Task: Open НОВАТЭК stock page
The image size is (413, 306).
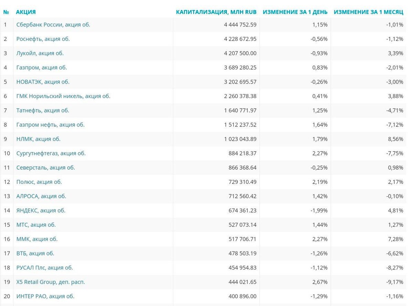Action: click(x=43, y=82)
